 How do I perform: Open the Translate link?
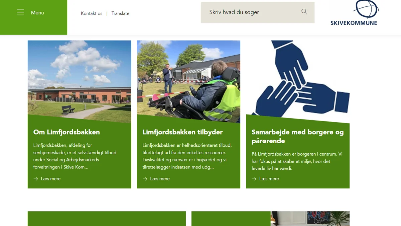[x=120, y=13]
